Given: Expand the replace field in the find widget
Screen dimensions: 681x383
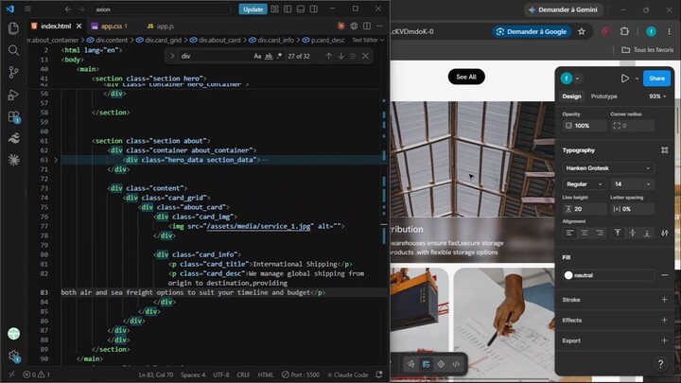Looking at the screenshot, I should pyautogui.click(x=172, y=56).
